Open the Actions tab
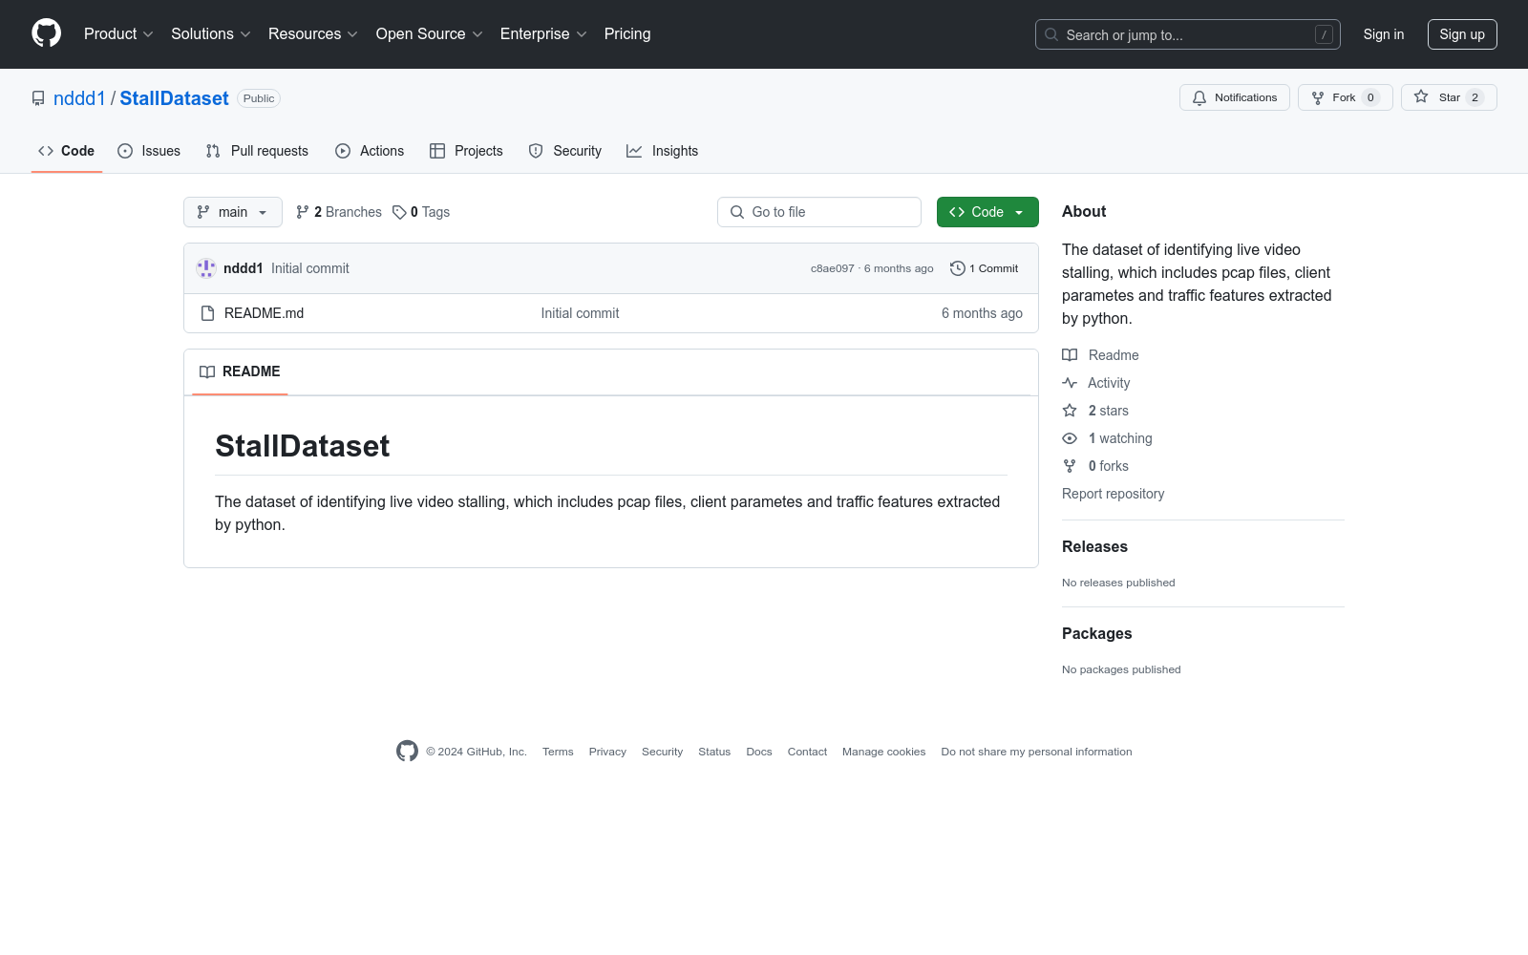The height and width of the screenshot is (955, 1528). [x=370, y=151]
